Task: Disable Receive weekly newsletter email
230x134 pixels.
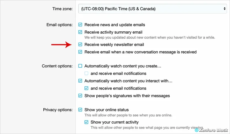Action: point(80,44)
